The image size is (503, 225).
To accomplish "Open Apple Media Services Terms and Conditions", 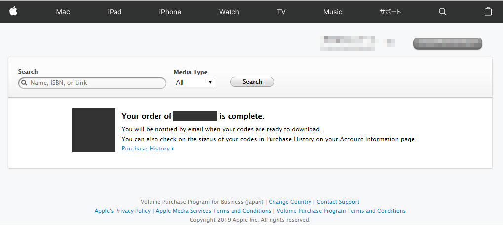I will click(213, 211).
